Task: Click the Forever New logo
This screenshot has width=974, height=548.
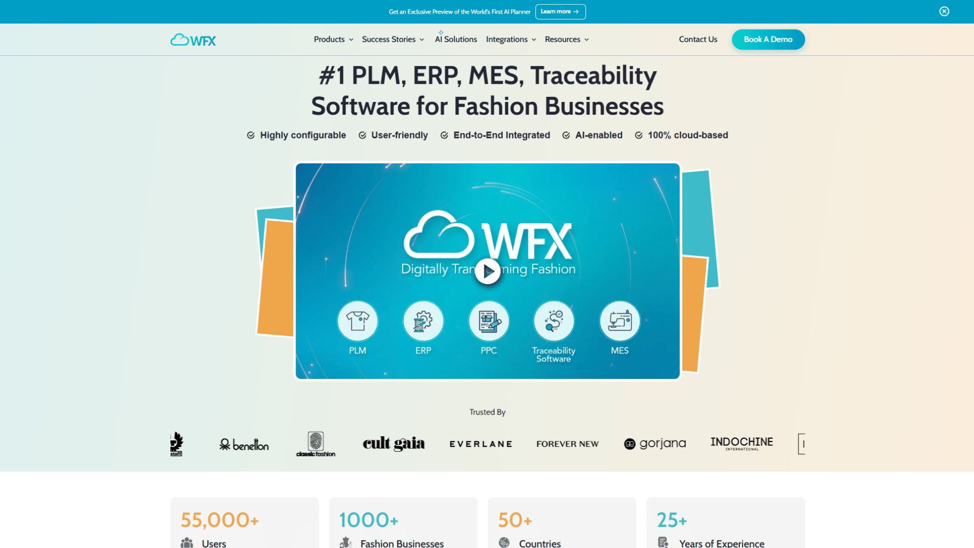Action: point(568,444)
